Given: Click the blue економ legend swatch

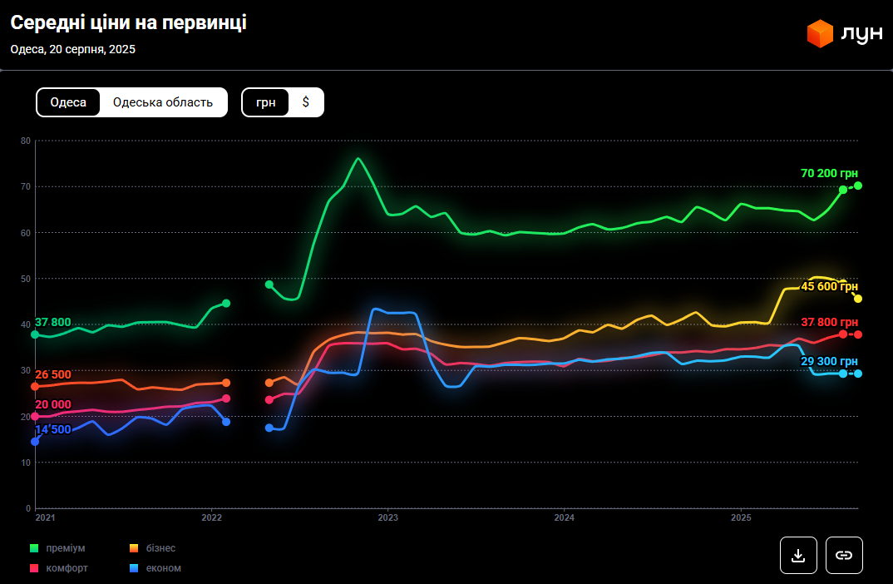Looking at the screenshot, I should [x=134, y=568].
